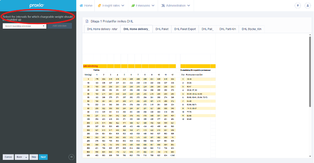Click the red 'sekisändning' header cell

coord(91,66)
